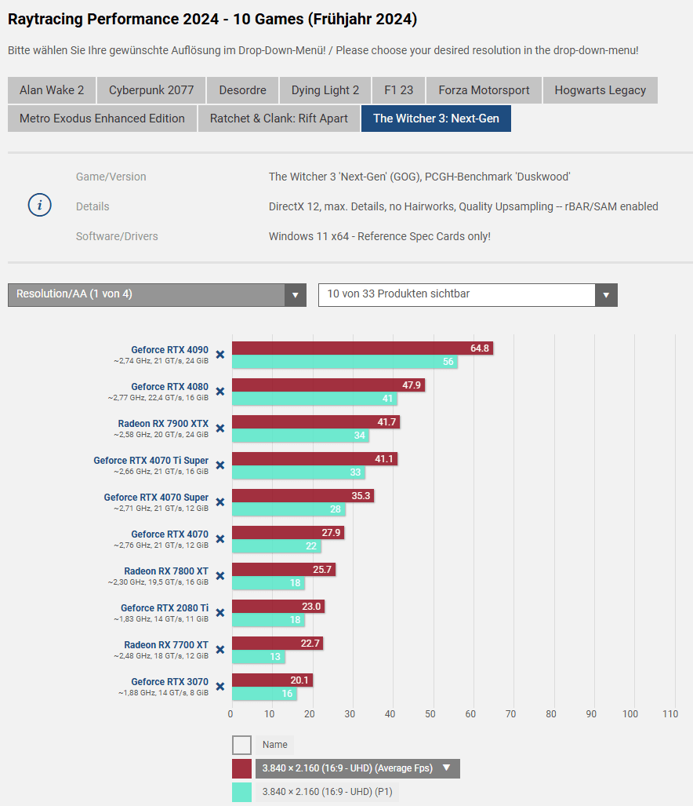Screen dimensions: 693x806
Task: Open the Forza Motorsport tab
Action: [484, 90]
